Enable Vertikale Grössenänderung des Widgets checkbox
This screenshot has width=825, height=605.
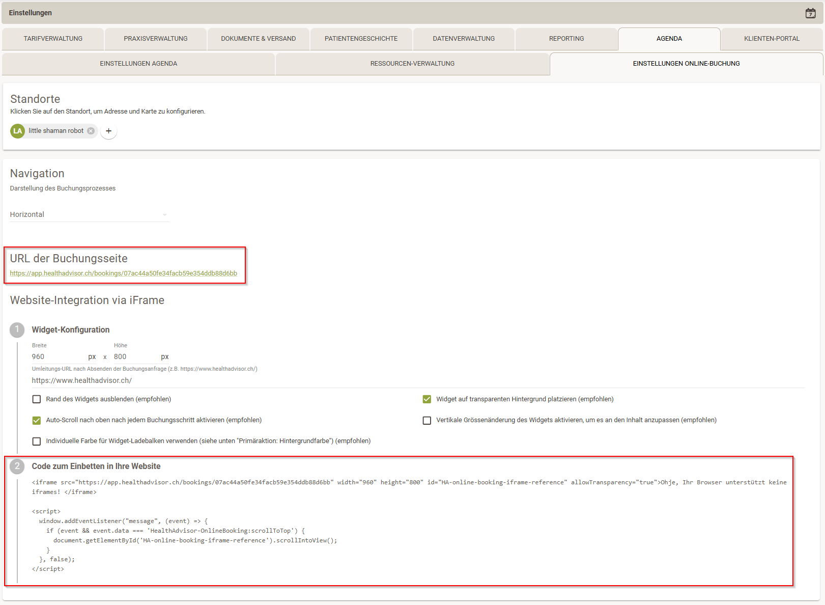pos(427,420)
